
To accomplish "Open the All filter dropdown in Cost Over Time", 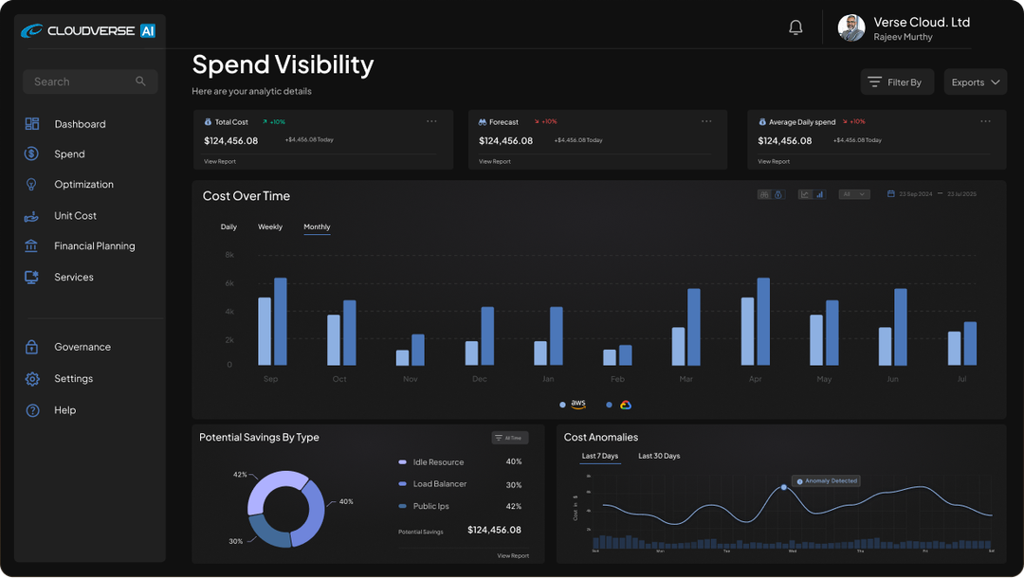I will click(x=854, y=193).
